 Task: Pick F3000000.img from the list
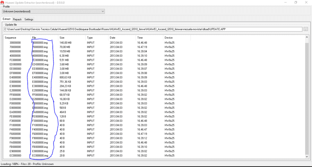click(40, 121)
